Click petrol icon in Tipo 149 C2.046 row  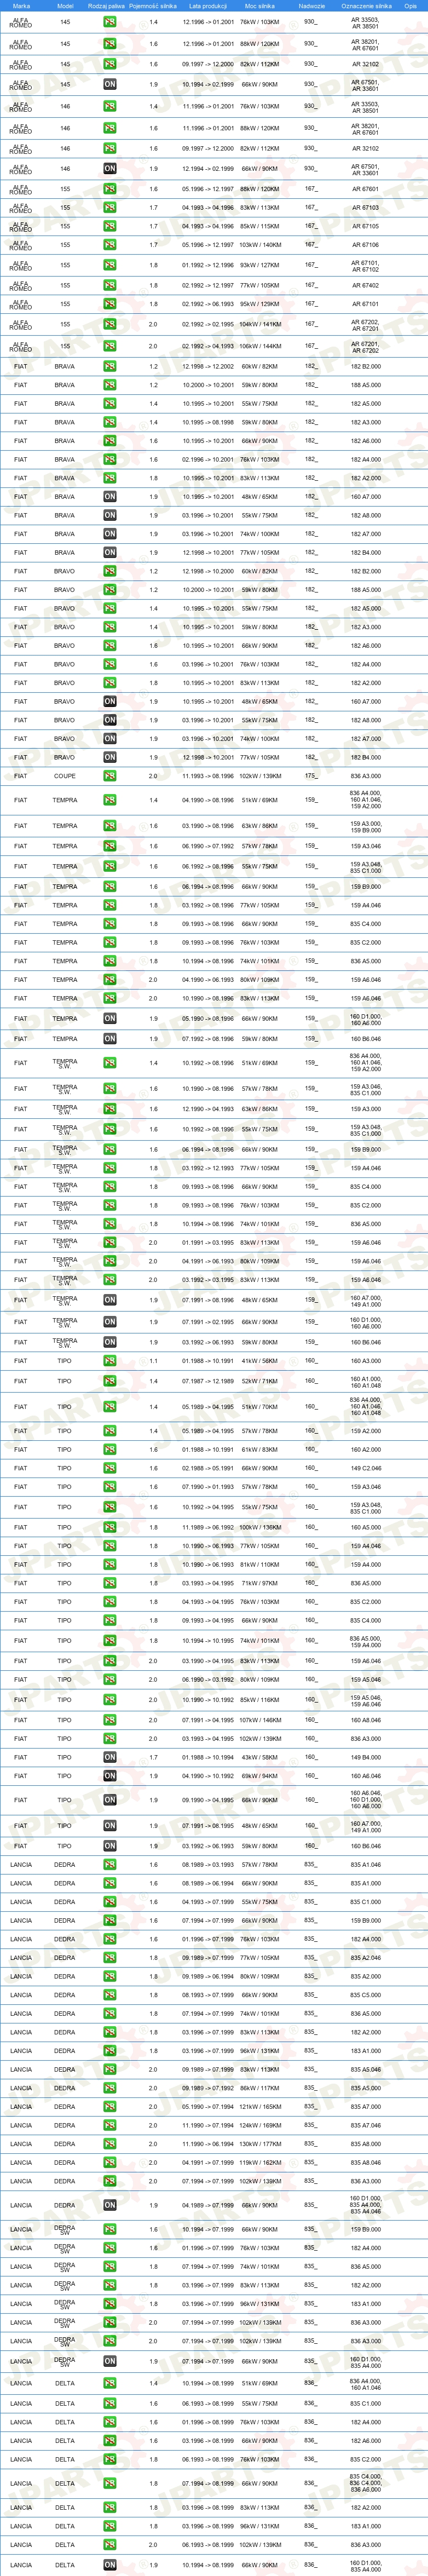(x=110, y=1469)
